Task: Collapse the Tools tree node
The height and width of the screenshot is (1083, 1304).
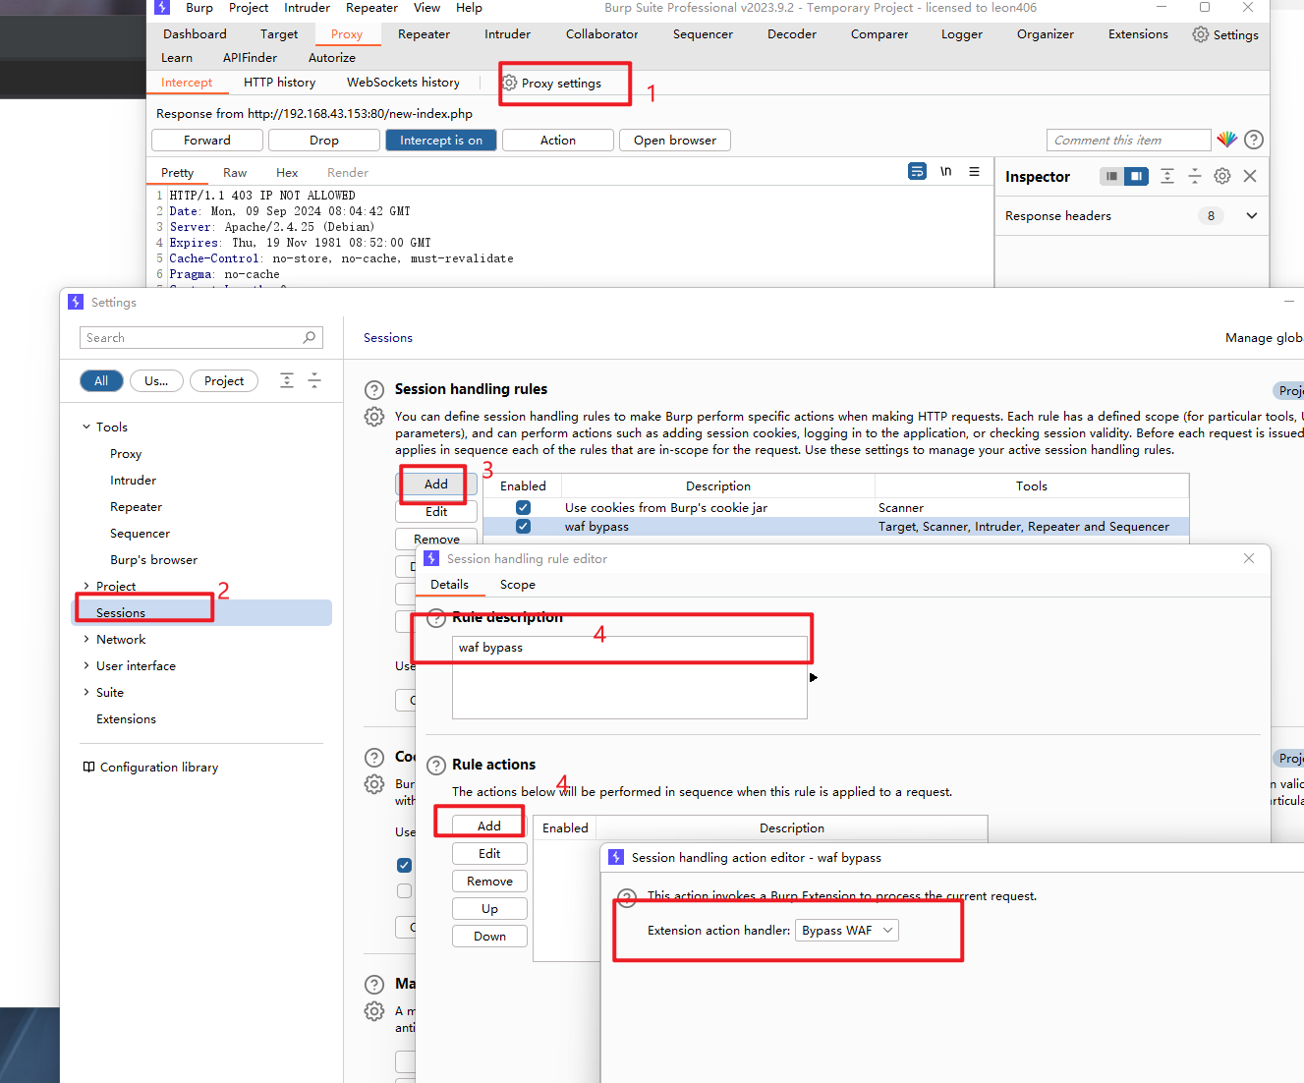Action: pos(86,427)
